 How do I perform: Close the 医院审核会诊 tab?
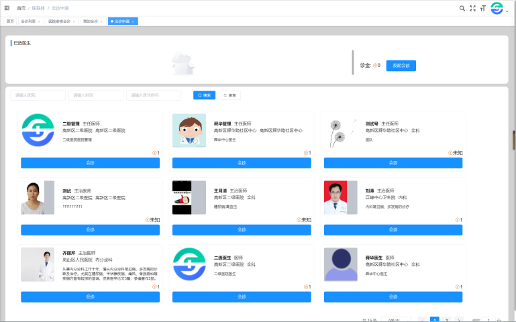(x=74, y=21)
